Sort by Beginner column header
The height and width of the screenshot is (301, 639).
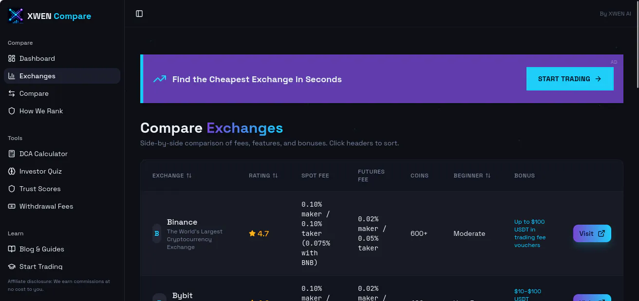click(472, 176)
